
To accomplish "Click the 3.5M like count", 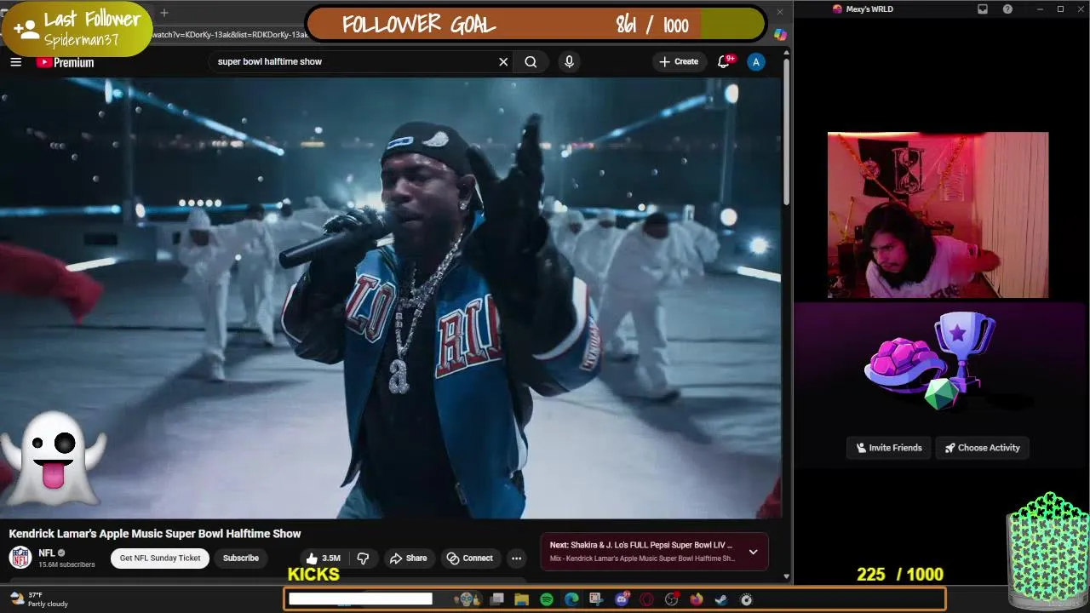I will pyautogui.click(x=331, y=559).
